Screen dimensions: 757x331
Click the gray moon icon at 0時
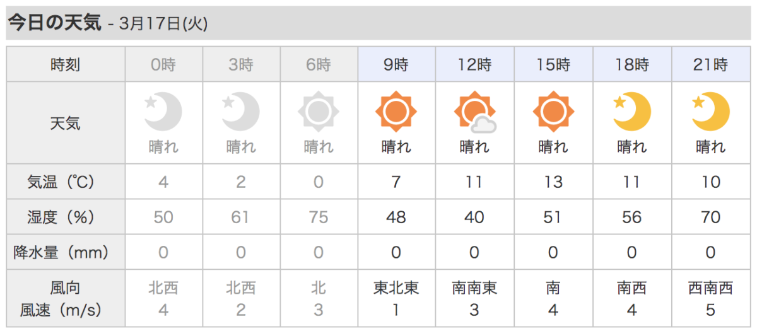163,112
